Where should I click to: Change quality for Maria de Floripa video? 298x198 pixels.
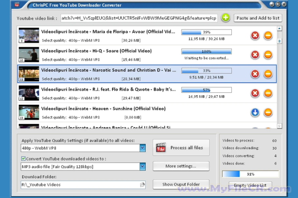click(x=84, y=40)
